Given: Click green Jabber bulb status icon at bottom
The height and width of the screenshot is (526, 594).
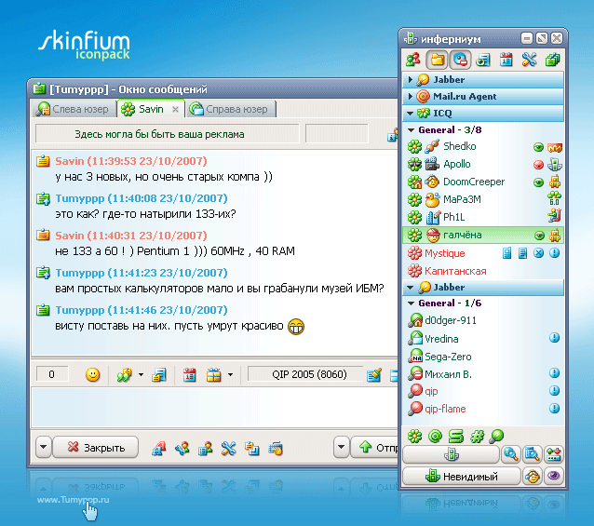Looking at the screenshot, I should click(x=496, y=437).
